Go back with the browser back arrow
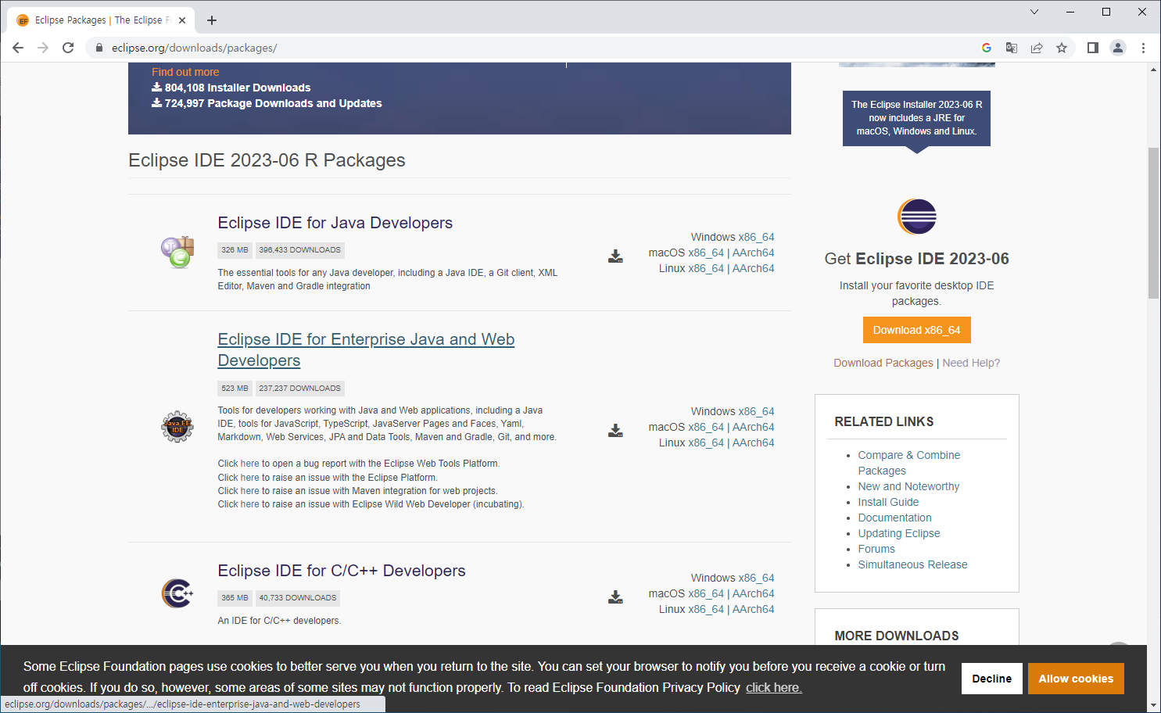The height and width of the screenshot is (713, 1161). (18, 48)
